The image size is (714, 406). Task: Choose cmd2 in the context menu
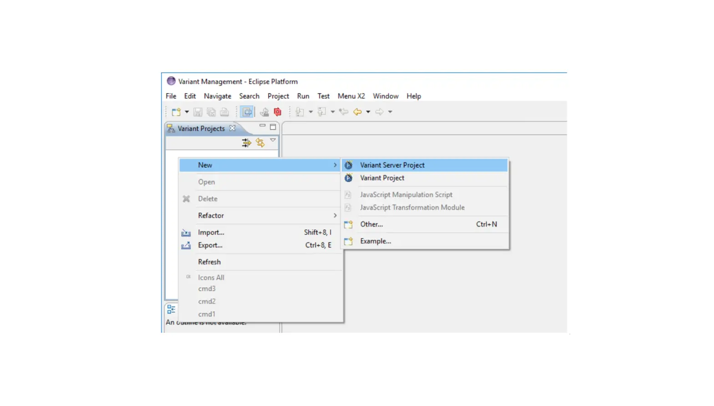tap(260, 302)
